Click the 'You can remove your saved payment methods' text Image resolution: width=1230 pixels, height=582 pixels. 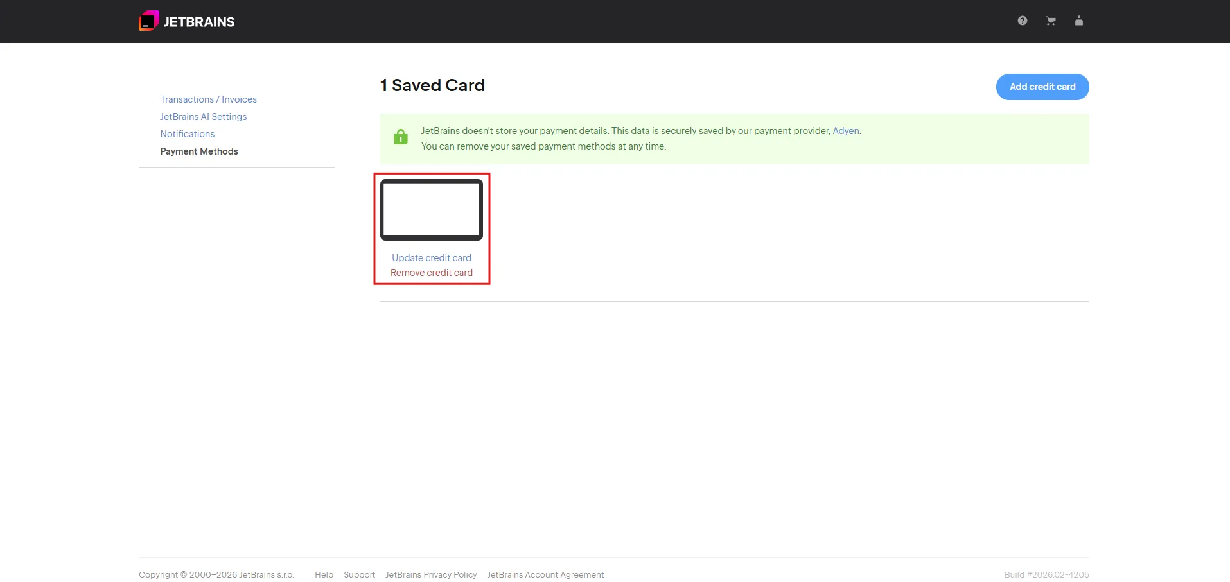coord(543,146)
